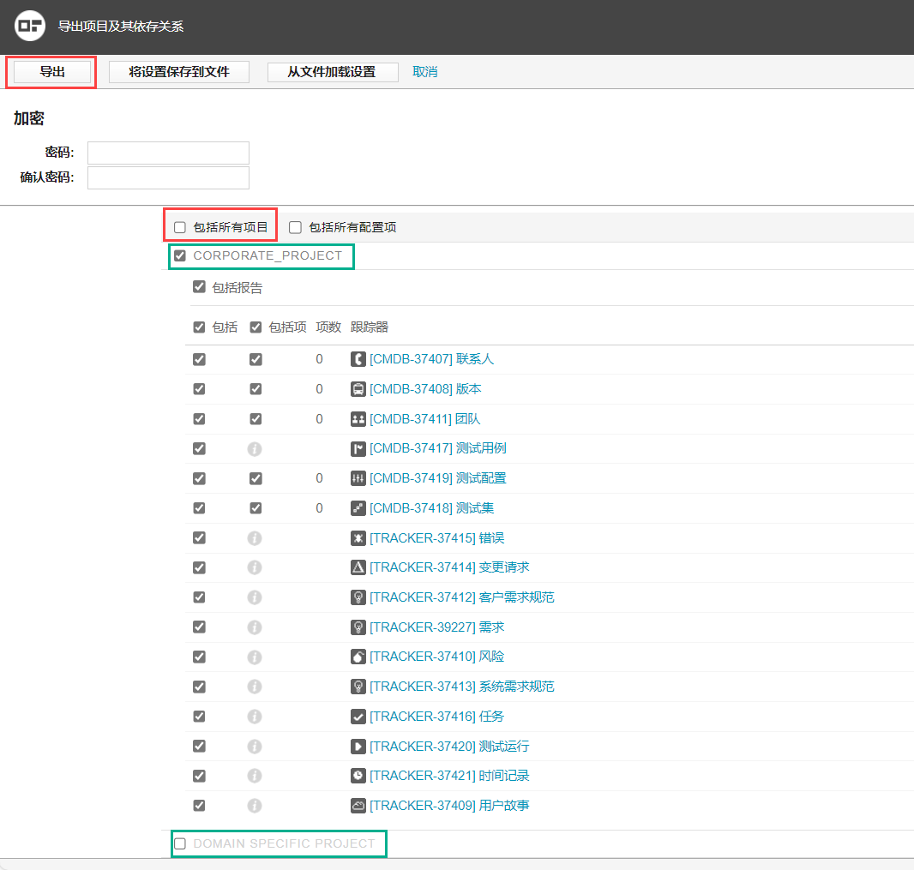Click the 测试集 tracker icon

[358, 508]
